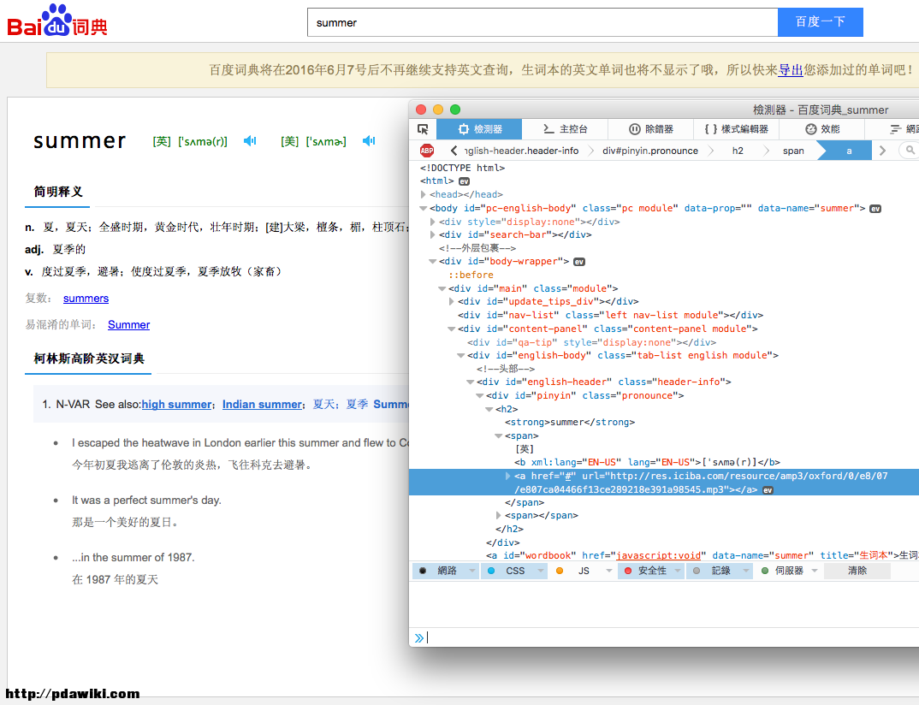Select the div#pinyin.pronounce breadcrumb
Image resolution: width=919 pixels, height=705 pixels.
(x=650, y=151)
